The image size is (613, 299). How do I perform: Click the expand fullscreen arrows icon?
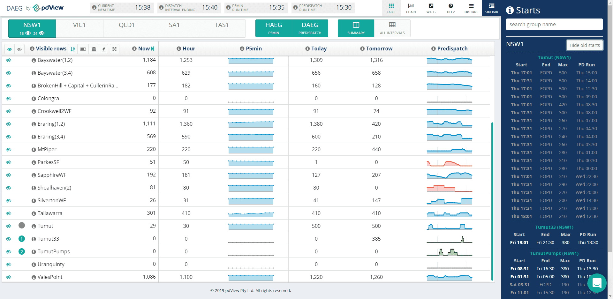point(114,49)
